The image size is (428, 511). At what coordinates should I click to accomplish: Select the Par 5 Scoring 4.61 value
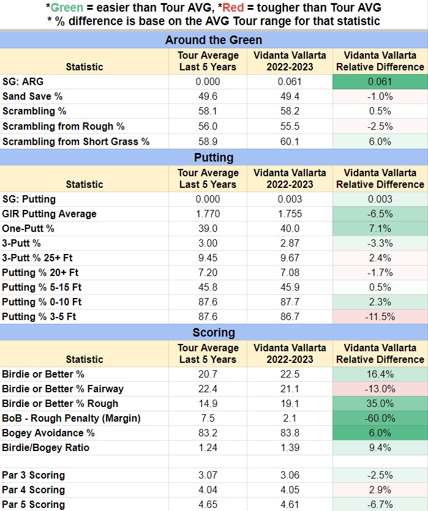coord(290,504)
